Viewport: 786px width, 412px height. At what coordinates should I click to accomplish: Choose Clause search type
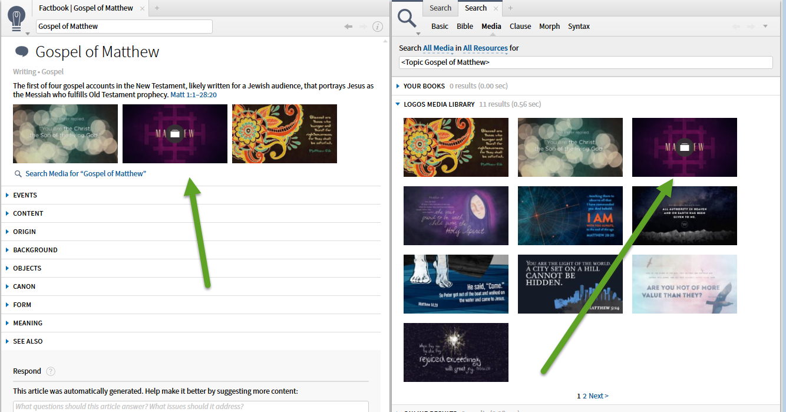520,27
